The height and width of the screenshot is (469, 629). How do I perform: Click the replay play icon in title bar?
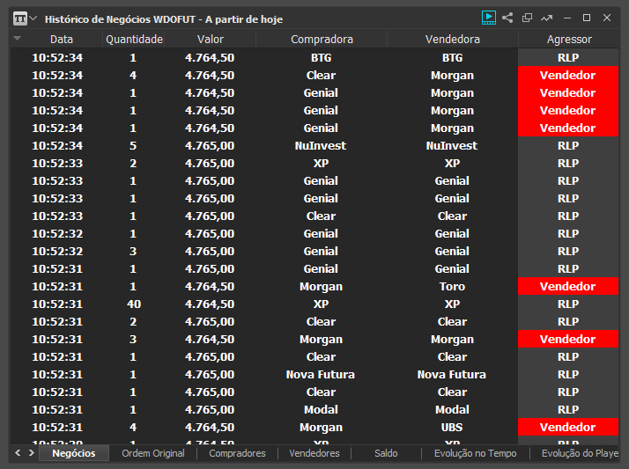(x=488, y=18)
